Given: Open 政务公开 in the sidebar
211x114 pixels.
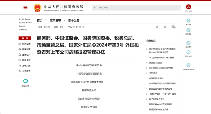Looking at the screenshot, I should click(x=26, y=55).
